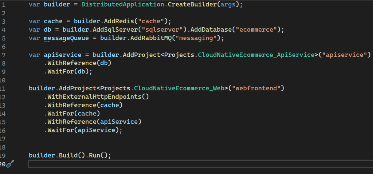This screenshot has width=373, height=174.
Task: Click the messageQueue variable declaration
Action: tap(69, 38)
